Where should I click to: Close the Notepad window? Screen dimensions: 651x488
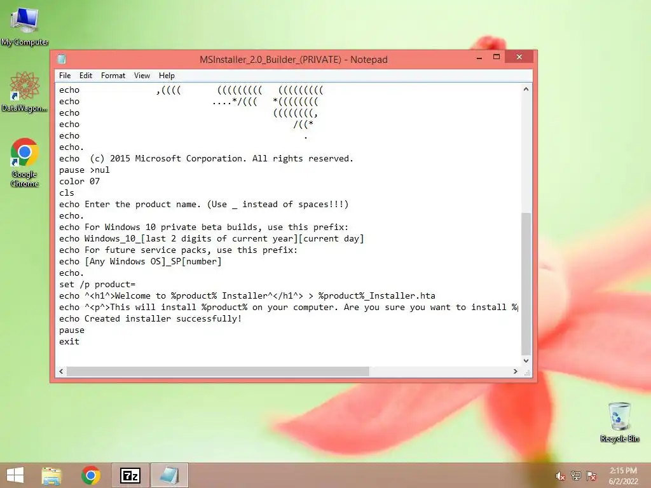point(519,57)
